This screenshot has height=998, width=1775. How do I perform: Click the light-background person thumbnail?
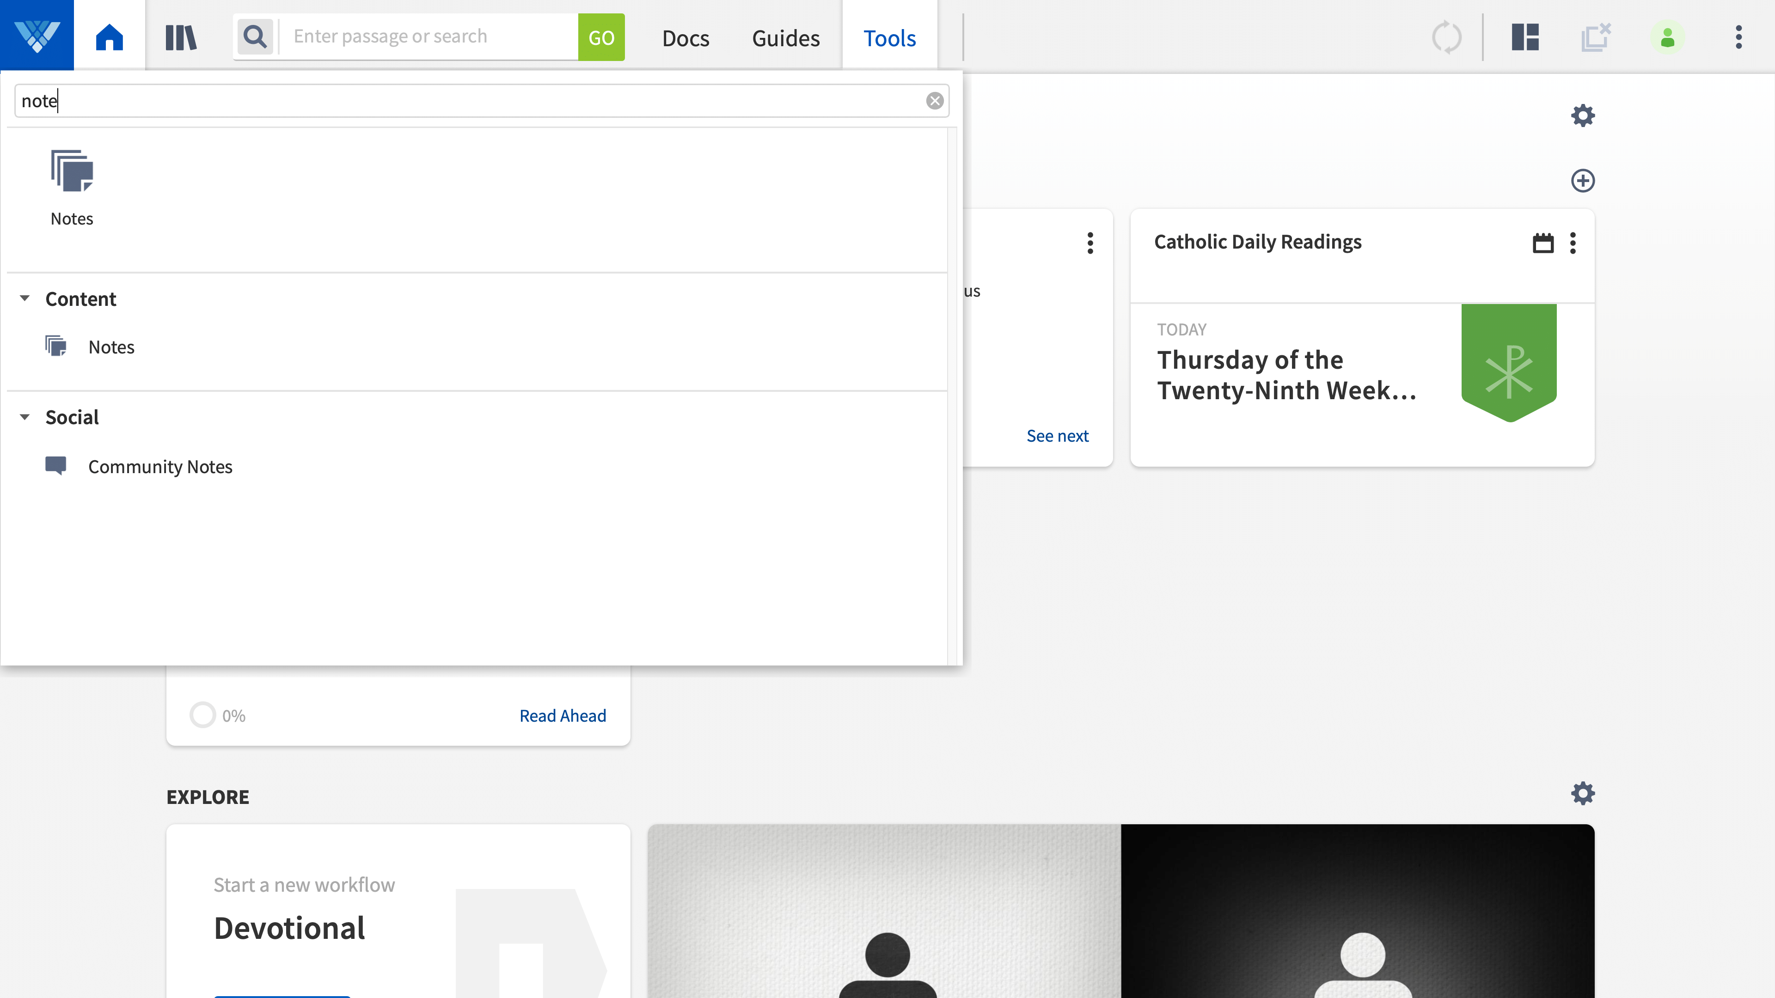pyautogui.click(x=884, y=911)
